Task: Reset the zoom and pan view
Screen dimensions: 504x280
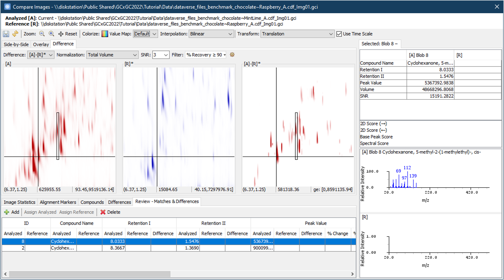Action: tap(68, 34)
